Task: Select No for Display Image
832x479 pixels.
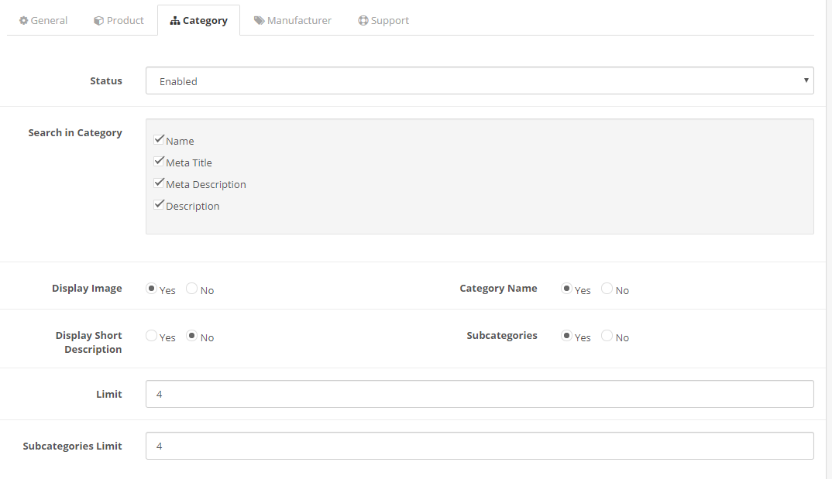Action: click(x=191, y=289)
